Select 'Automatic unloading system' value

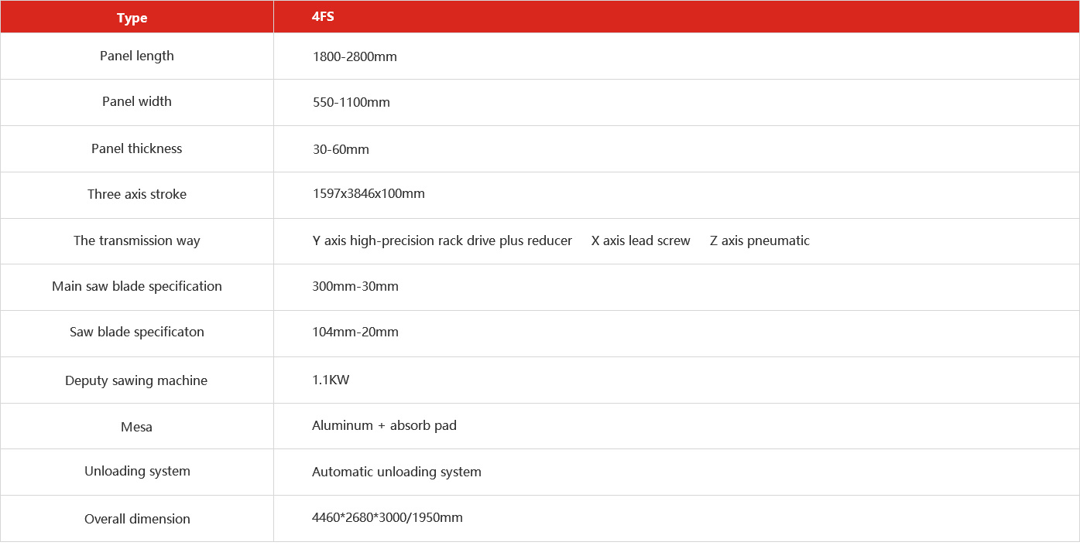(x=396, y=472)
